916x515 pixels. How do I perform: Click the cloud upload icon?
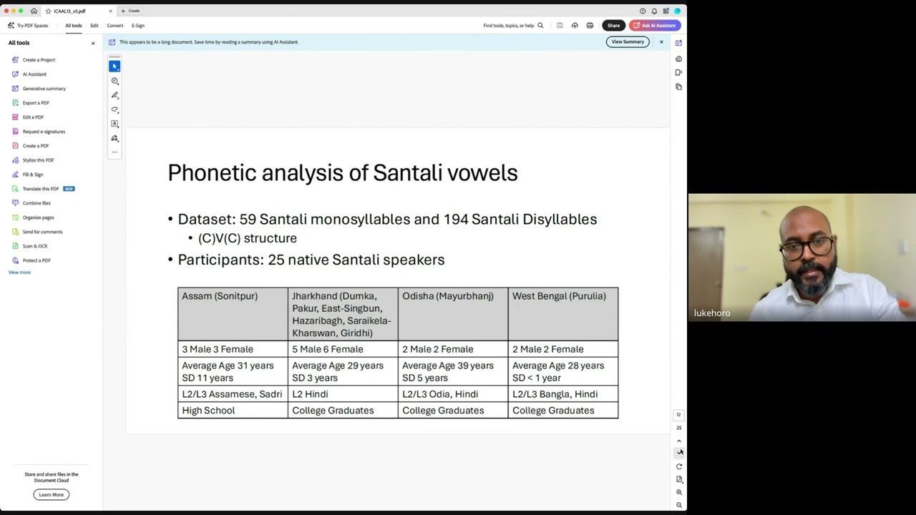[575, 25]
